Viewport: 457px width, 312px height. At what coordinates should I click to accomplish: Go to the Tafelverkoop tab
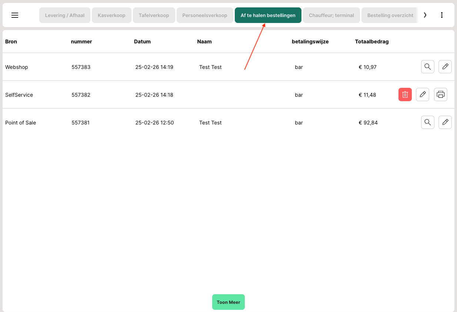click(x=154, y=15)
